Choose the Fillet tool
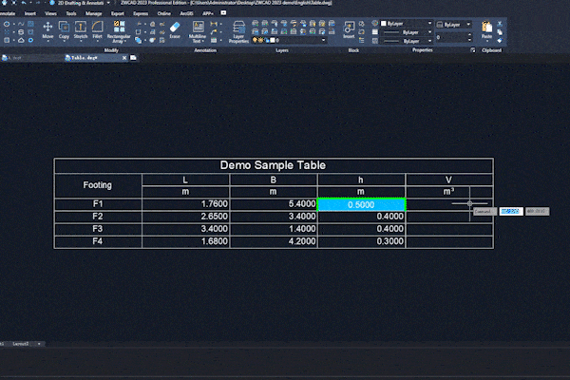The height and width of the screenshot is (380, 570). coord(97,29)
